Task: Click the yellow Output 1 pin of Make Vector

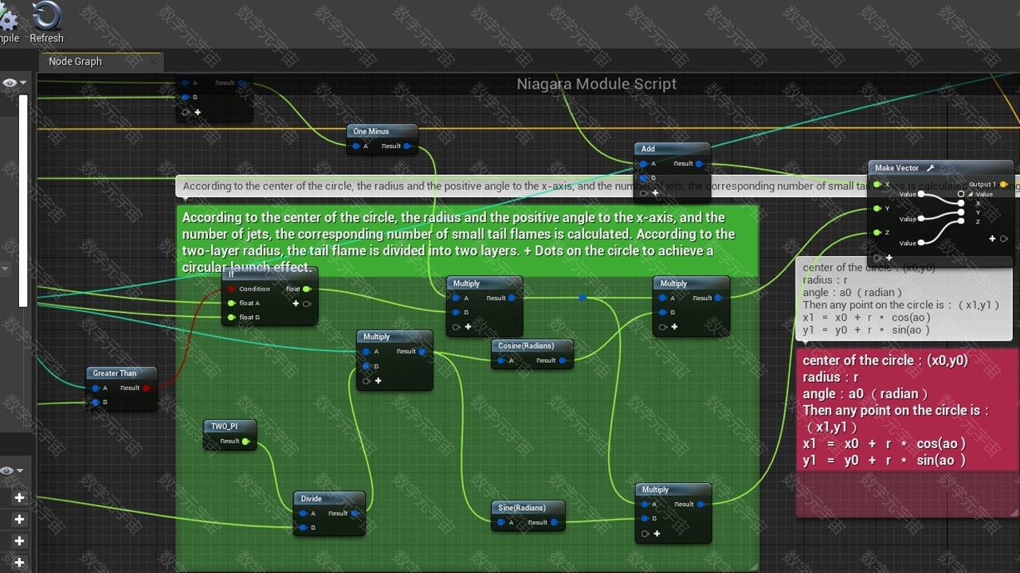Action: pos(1003,185)
